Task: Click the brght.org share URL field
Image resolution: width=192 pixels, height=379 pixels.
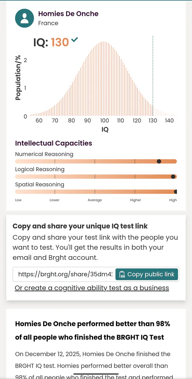Action: [x=64, y=274]
